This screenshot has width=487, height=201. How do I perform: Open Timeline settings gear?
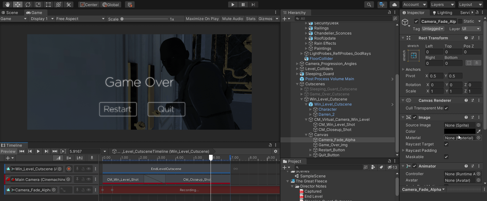(x=276, y=151)
